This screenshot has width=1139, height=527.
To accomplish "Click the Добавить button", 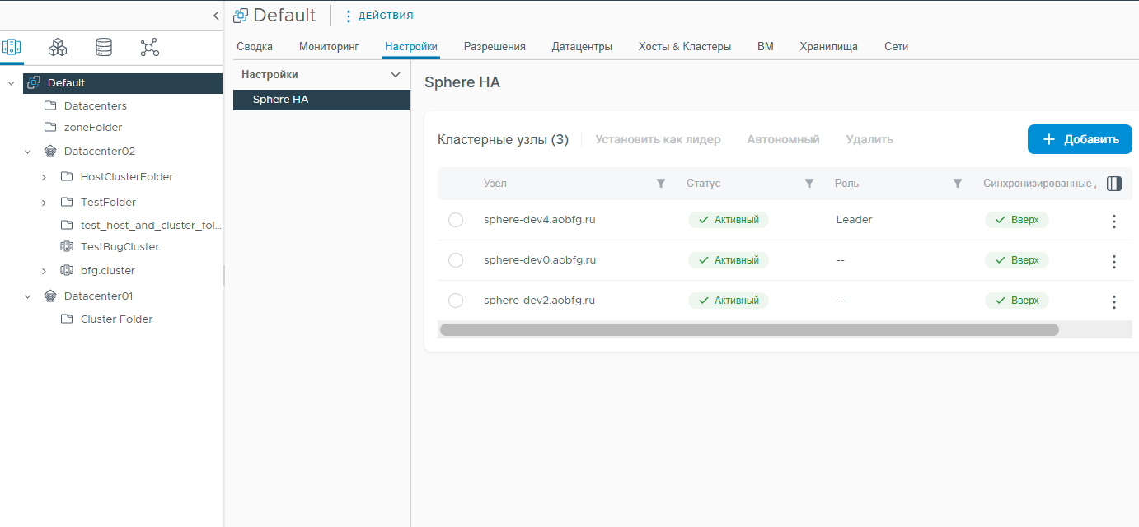I will pos(1080,139).
